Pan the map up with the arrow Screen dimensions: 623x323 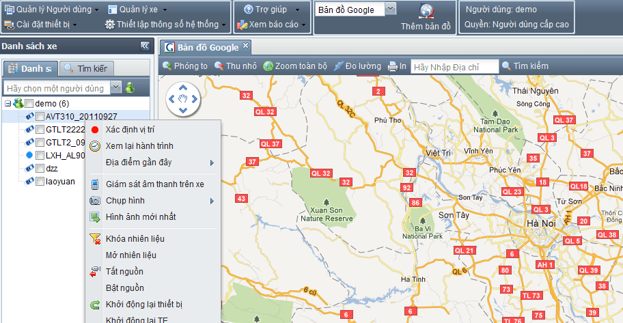point(183,87)
